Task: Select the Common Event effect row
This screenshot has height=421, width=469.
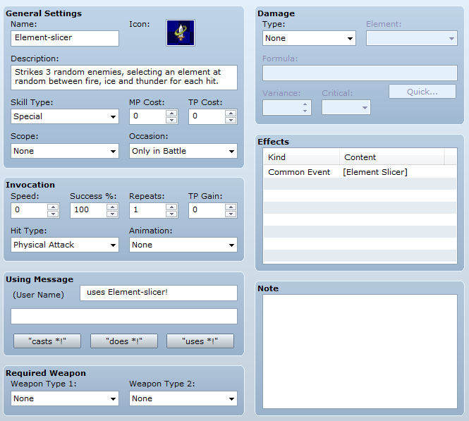Action: tap(360, 172)
